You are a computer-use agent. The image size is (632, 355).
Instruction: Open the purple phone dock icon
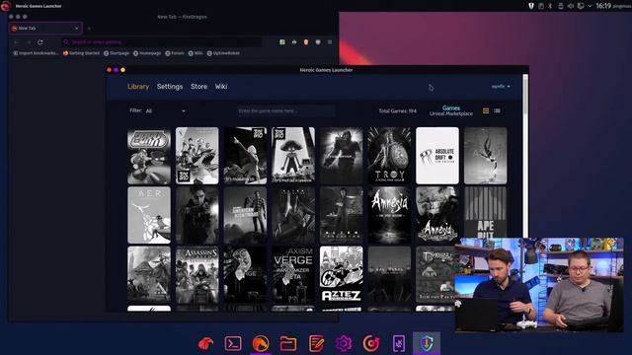[x=399, y=343]
